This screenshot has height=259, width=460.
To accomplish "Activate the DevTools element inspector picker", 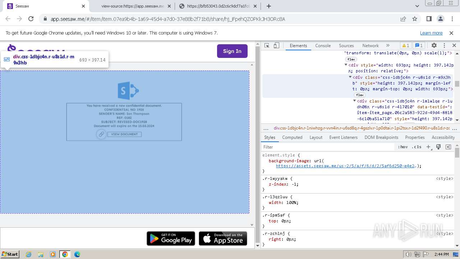I will [267, 46].
